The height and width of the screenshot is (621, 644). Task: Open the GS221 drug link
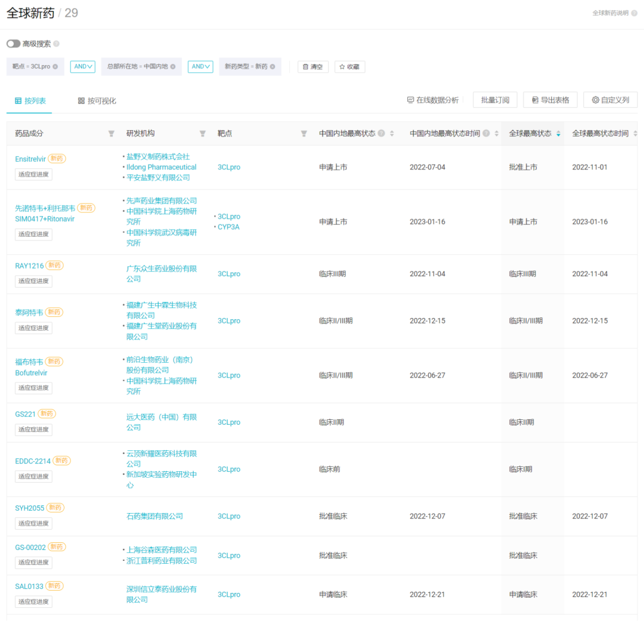coord(26,414)
